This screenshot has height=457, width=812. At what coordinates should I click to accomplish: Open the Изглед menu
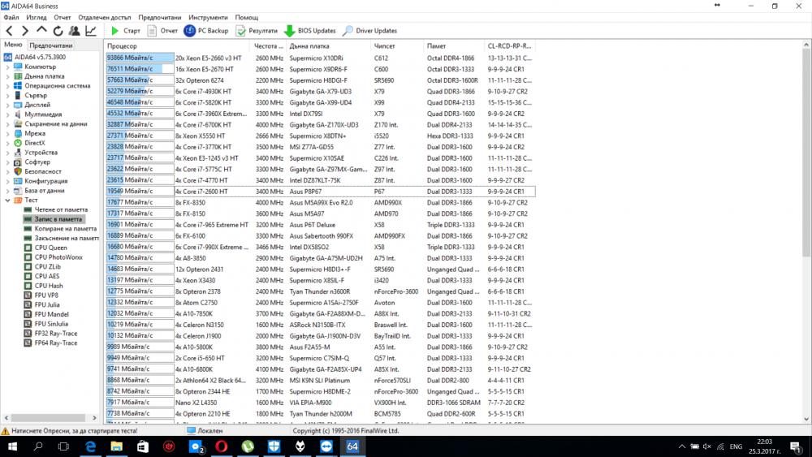37,17
